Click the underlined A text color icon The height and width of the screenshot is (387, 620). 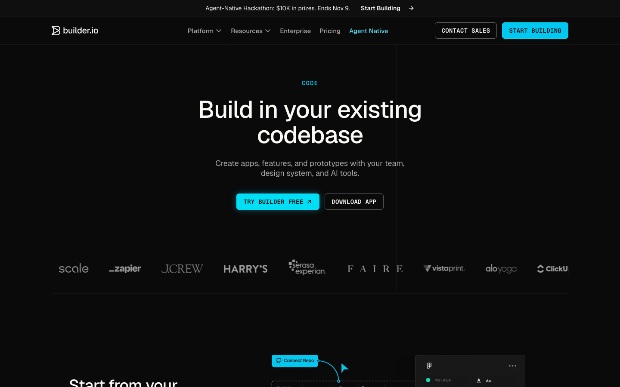click(479, 380)
